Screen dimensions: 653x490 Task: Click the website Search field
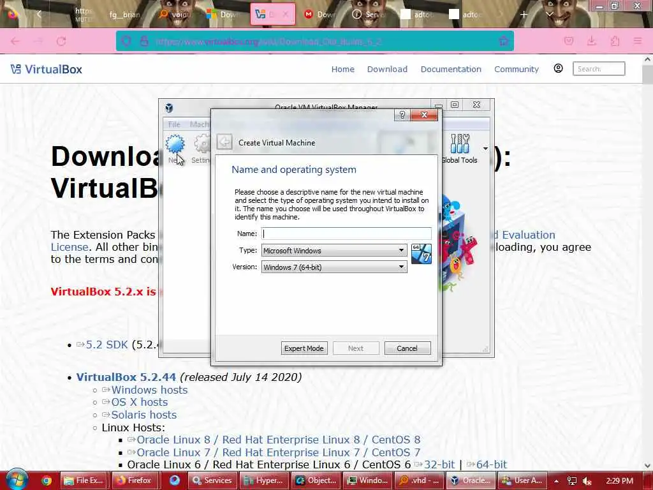pyautogui.click(x=599, y=69)
